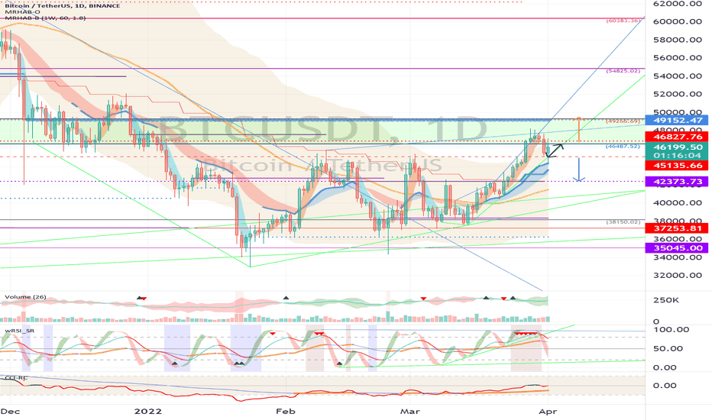The height and width of the screenshot is (420, 712).
Task: Click the Feb label on time axis
Action: [286, 412]
